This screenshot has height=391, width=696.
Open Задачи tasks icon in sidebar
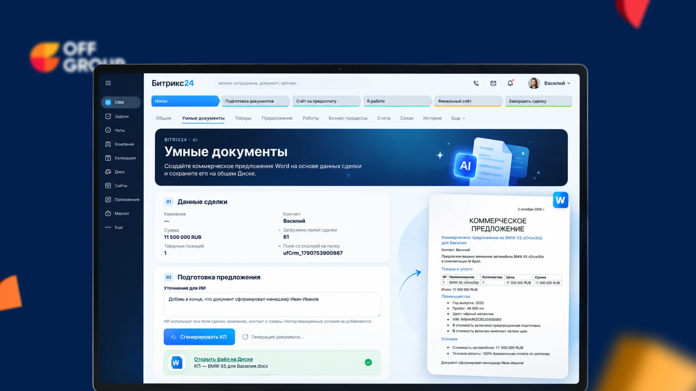(x=108, y=116)
